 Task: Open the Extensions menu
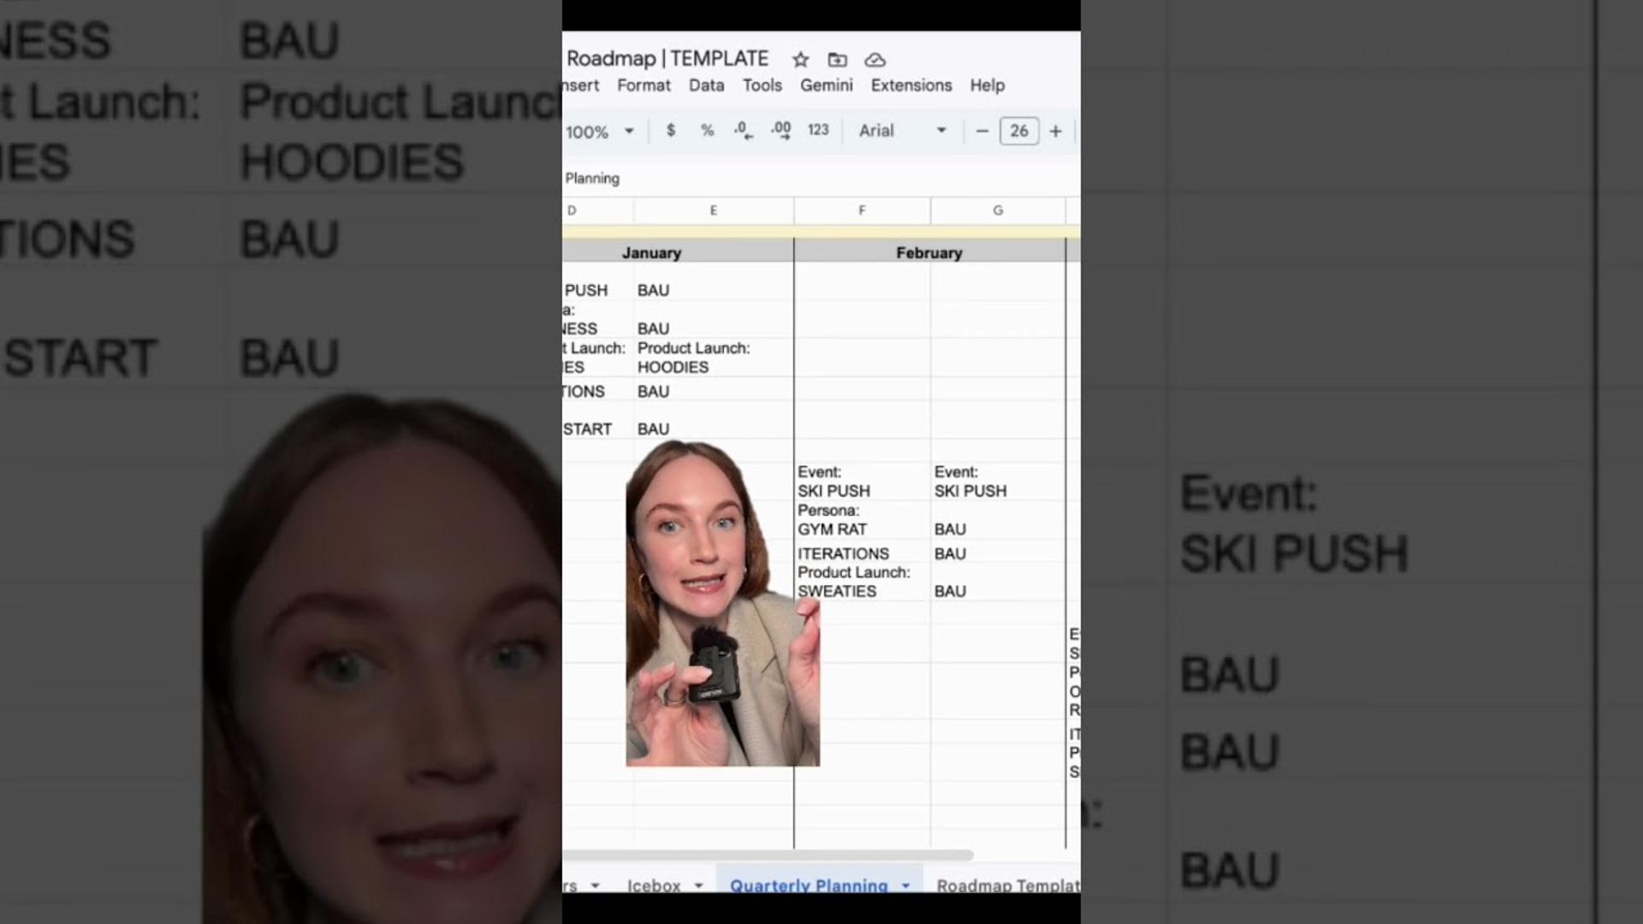910,86
